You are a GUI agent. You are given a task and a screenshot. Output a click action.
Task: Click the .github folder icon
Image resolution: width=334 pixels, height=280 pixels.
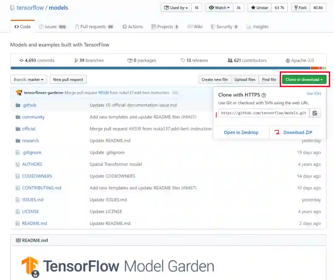(x=18, y=105)
